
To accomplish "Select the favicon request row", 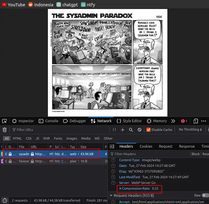I will coord(54,161).
